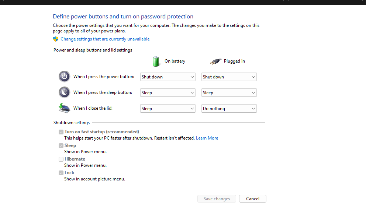The width and height of the screenshot is (366, 204).
Task: Enable the Hibernate checkbox
Action: pyautogui.click(x=61, y=159)
